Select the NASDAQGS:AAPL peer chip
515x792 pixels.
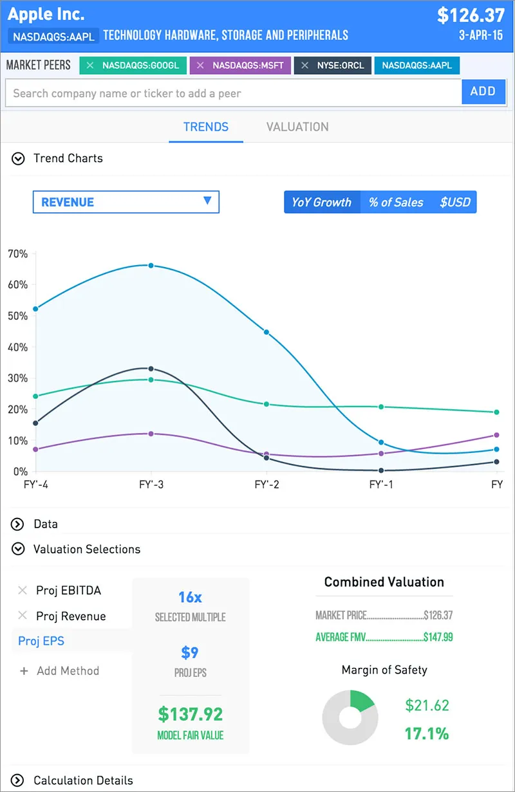pos(417,66)
